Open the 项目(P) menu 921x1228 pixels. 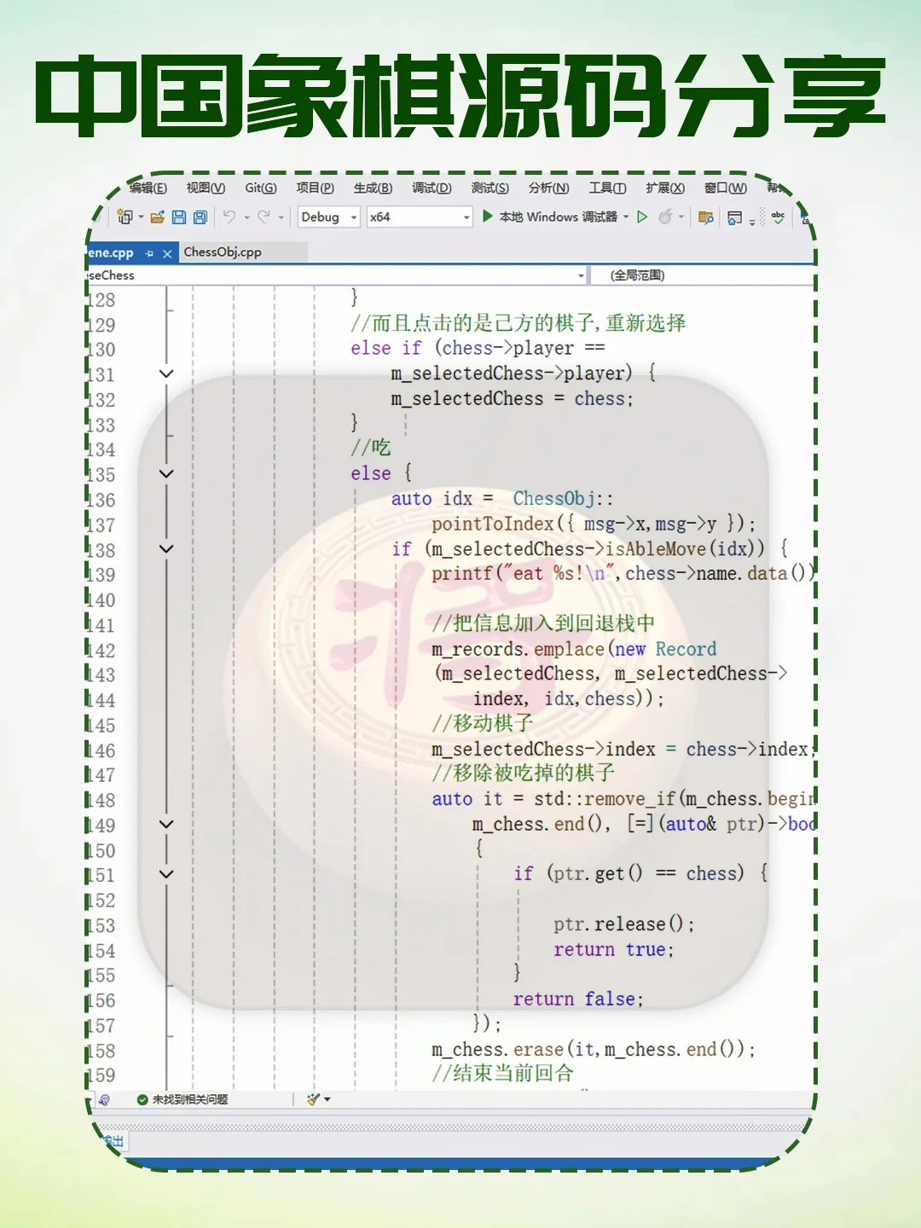pos(315,188)
